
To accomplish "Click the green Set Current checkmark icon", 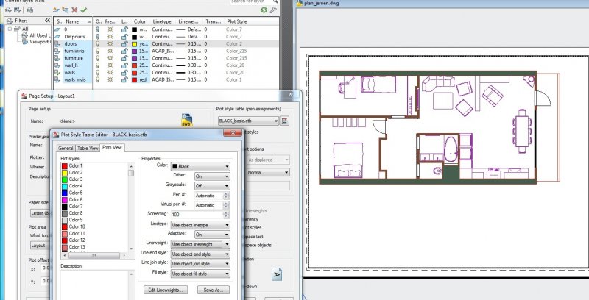I will point(84,10).
